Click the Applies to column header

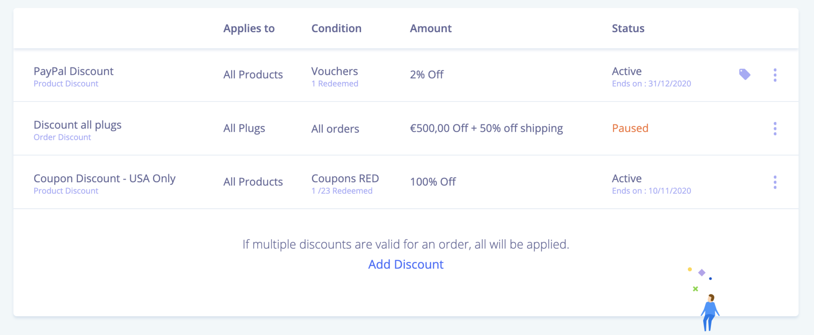[x=249, y=28]
